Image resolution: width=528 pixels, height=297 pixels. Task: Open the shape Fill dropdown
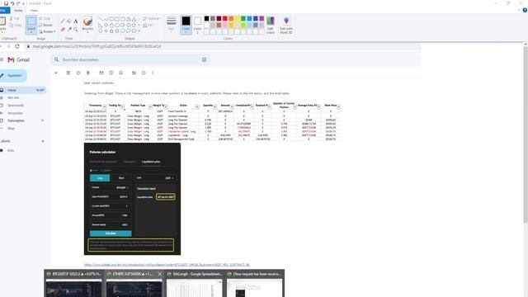148,26
